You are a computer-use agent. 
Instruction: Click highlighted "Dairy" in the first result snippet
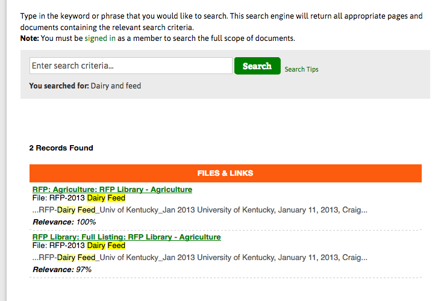[x=66, y=210]
